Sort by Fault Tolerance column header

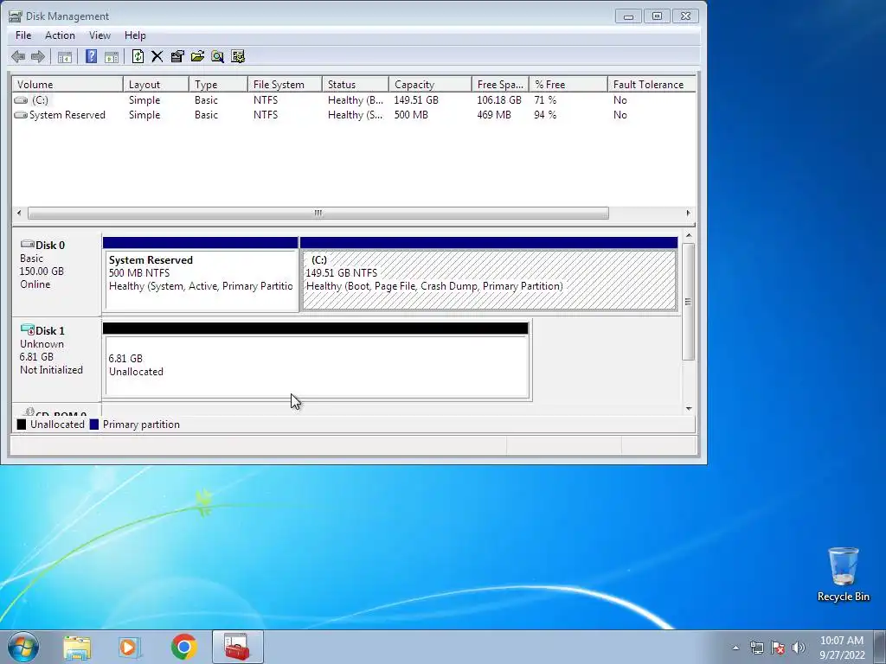652,84
